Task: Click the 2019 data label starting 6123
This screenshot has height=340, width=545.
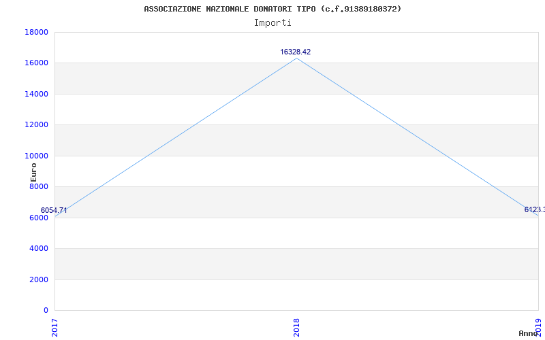Action: [535, 209]
